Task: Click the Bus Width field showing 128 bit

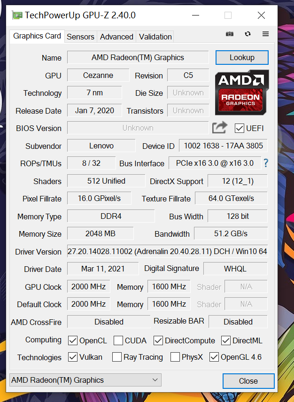Action: pos(238,216)
